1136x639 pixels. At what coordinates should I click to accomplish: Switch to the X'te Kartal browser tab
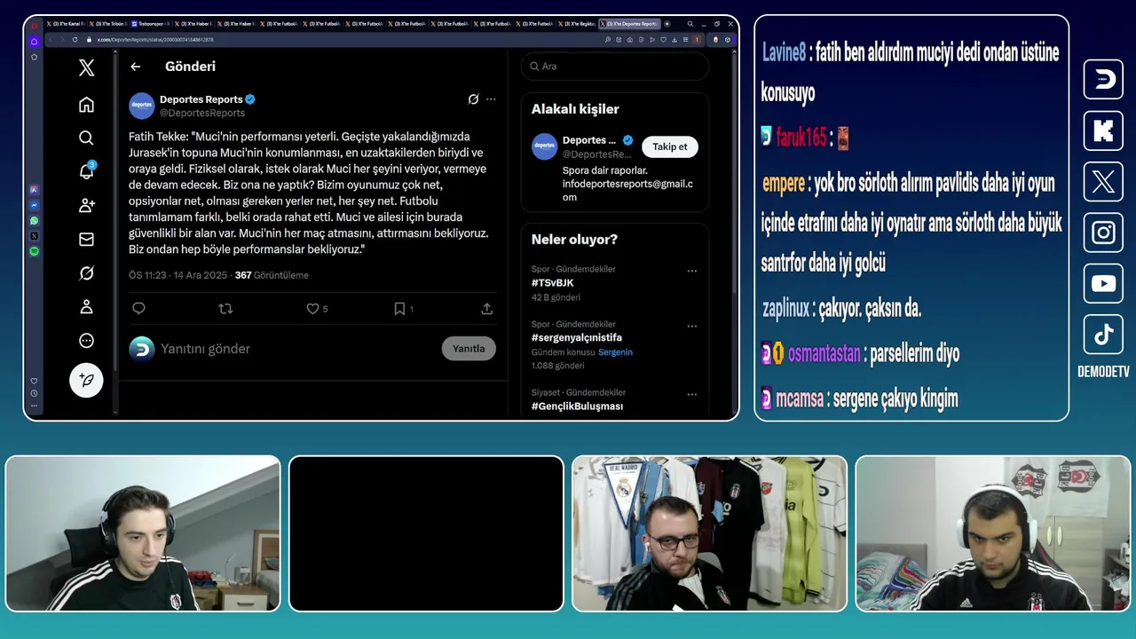click(66, 24)
